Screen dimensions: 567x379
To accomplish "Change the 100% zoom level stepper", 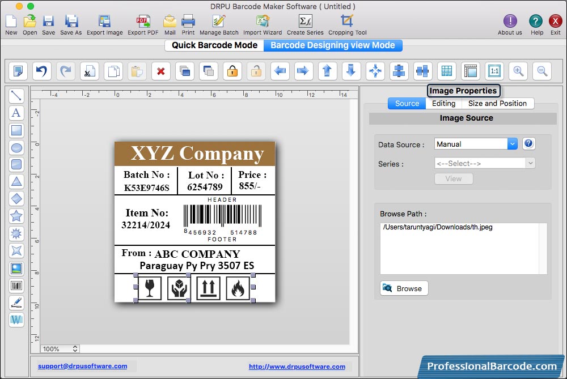I will tap(75, 348).
